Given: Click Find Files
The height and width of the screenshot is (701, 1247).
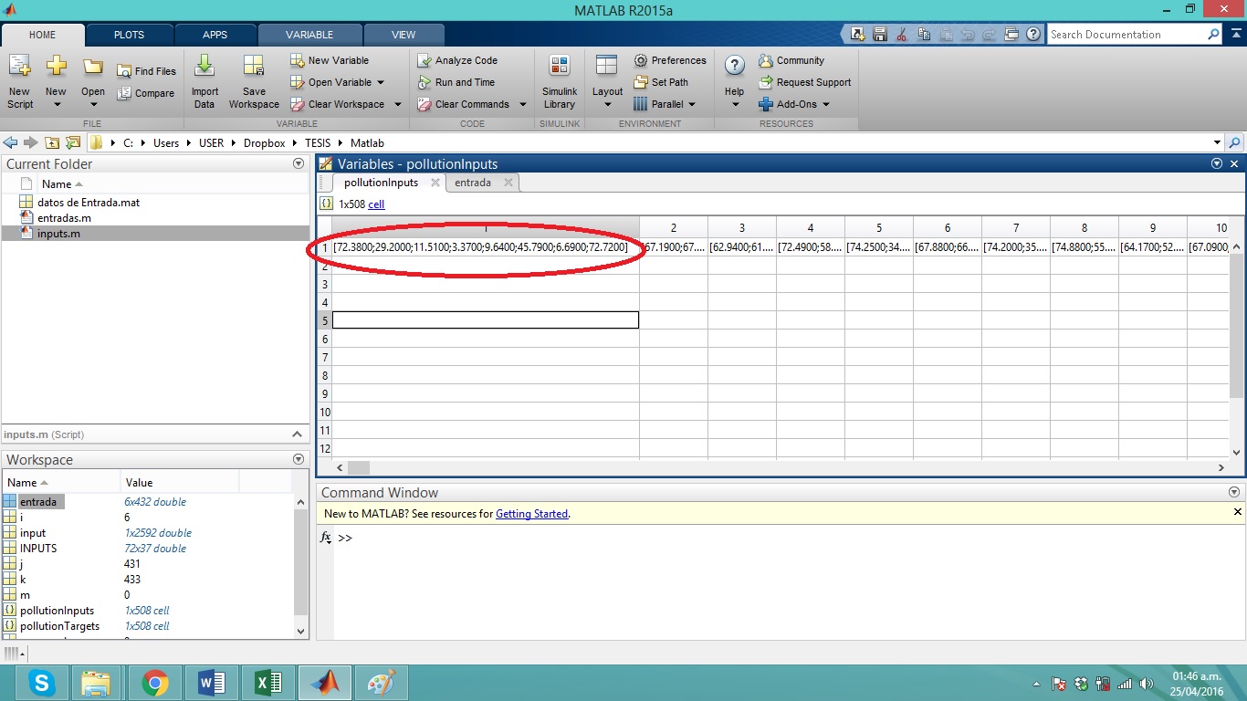Looking at the screenshot, I should click(x=146, y=71).
